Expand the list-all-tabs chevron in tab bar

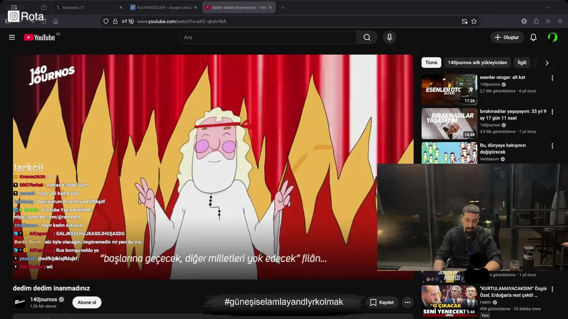tap(548, 8)
